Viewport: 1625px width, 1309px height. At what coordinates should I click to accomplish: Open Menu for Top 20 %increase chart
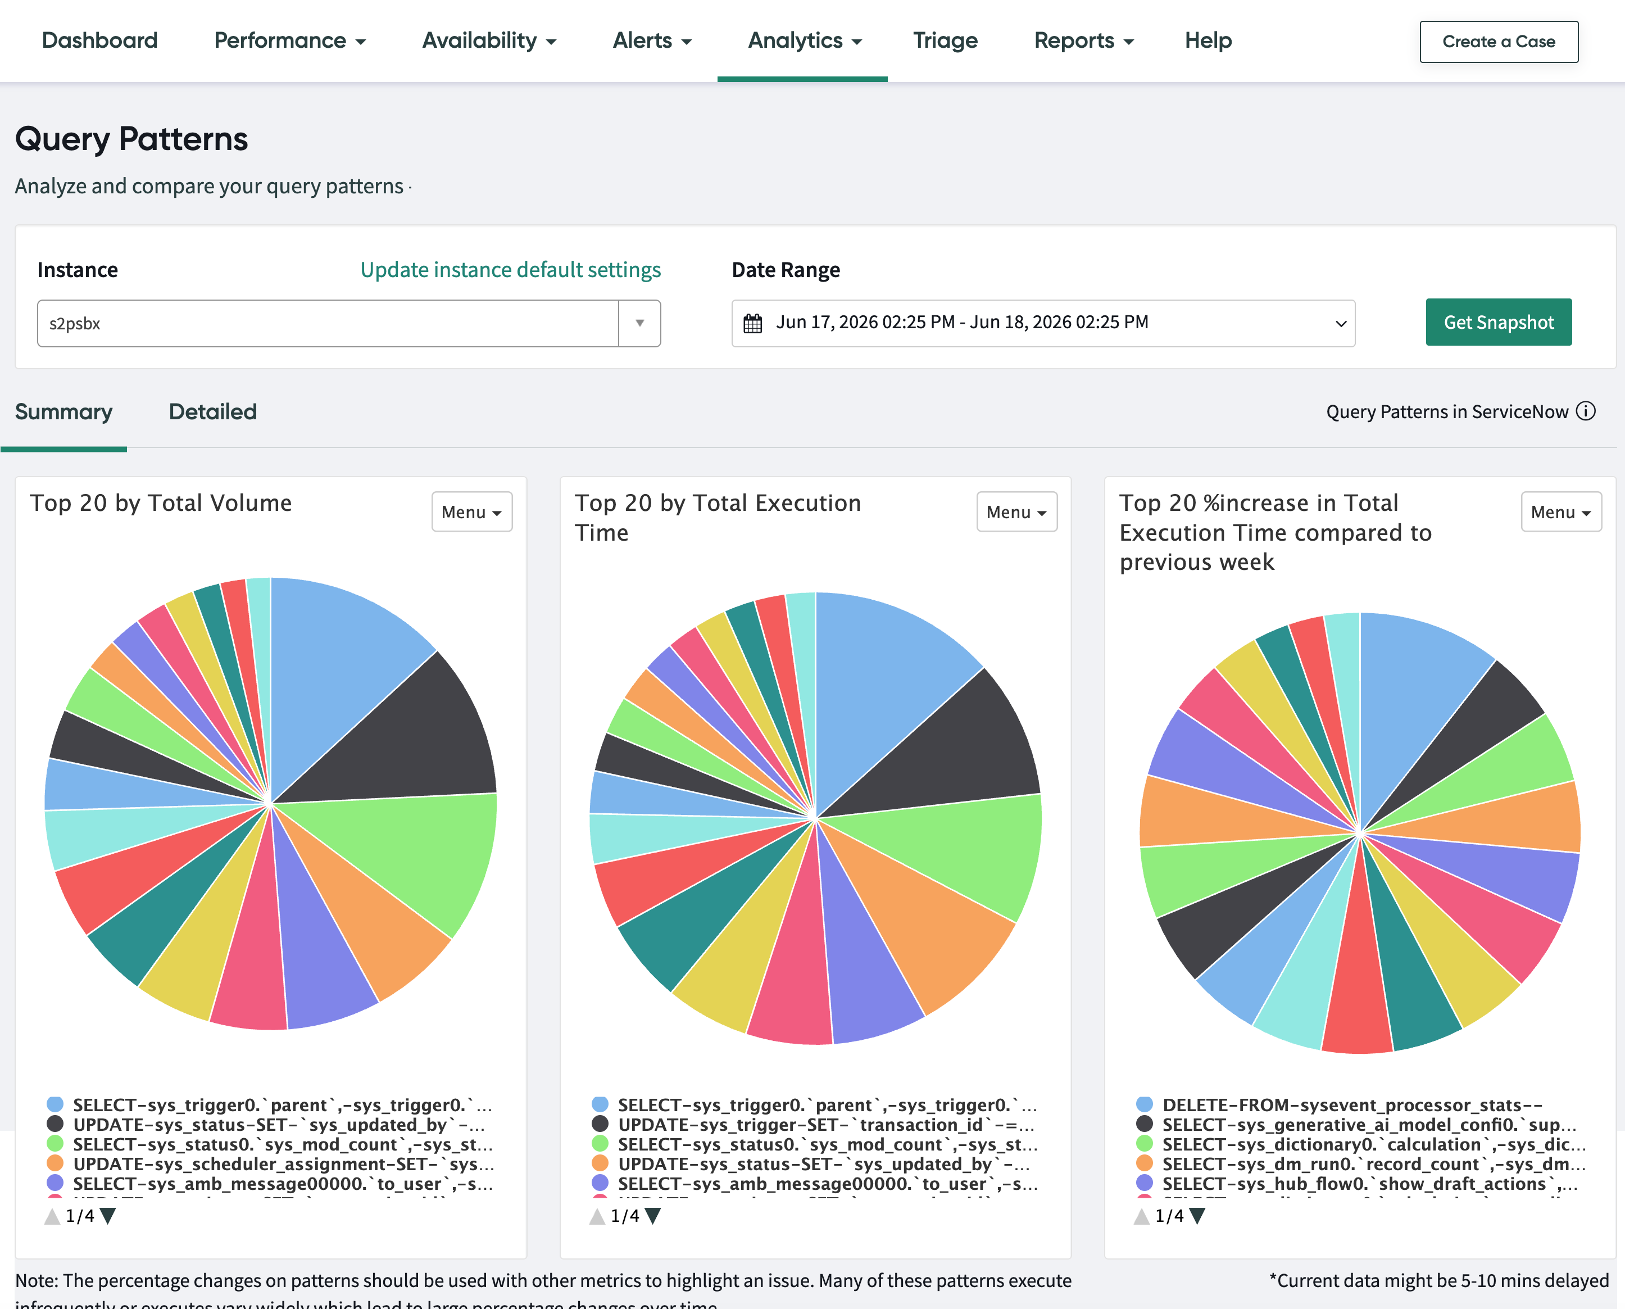(x=1561, y=512)
